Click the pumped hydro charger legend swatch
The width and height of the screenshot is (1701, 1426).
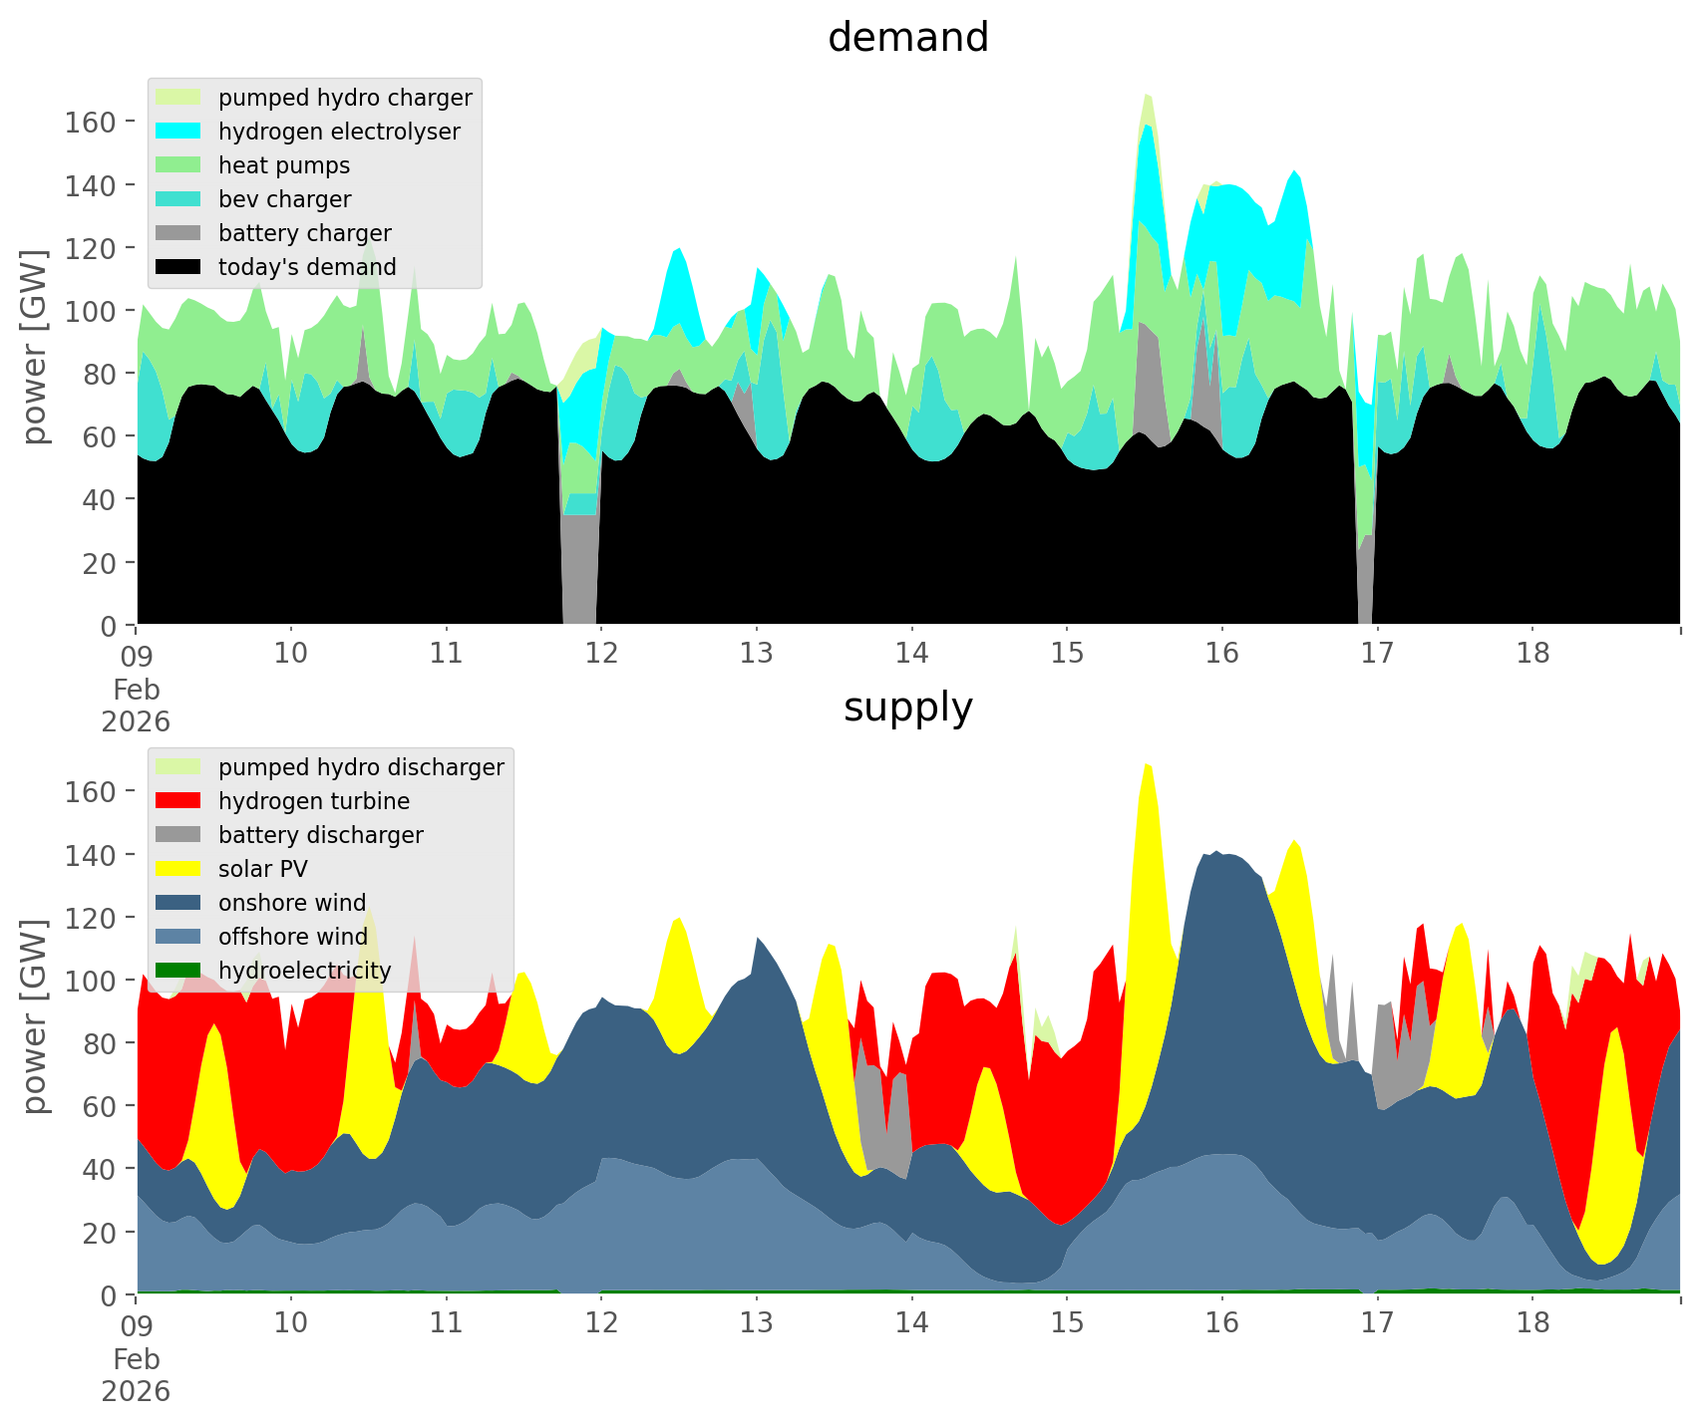point(179,98)
